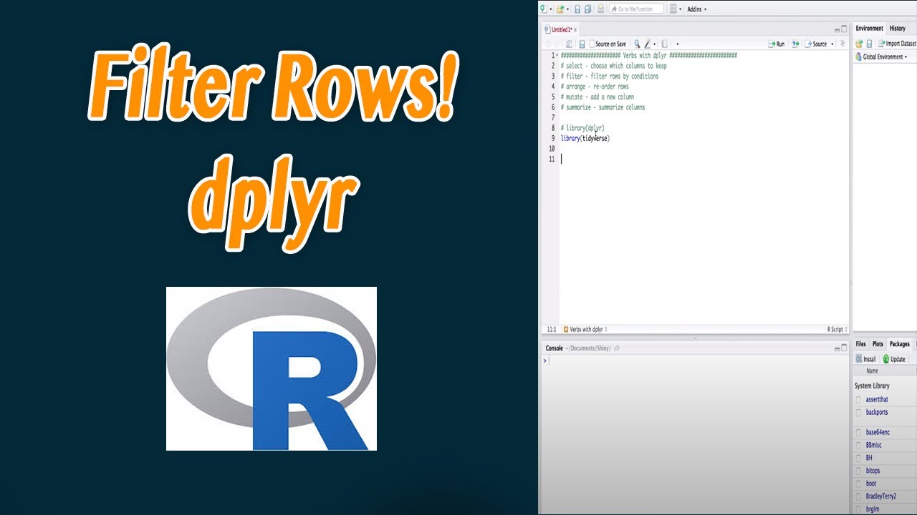Install a package with the Install button

865,359
